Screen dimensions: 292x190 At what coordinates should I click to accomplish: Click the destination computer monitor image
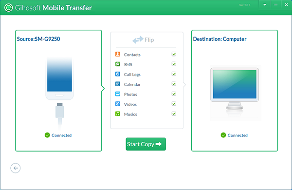[x=235, y=89]
